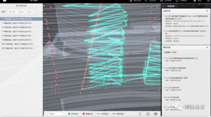This screenshot has height=117, width=211.
Task: Collapse right panel using the up arrow
Action: (163, 6)
